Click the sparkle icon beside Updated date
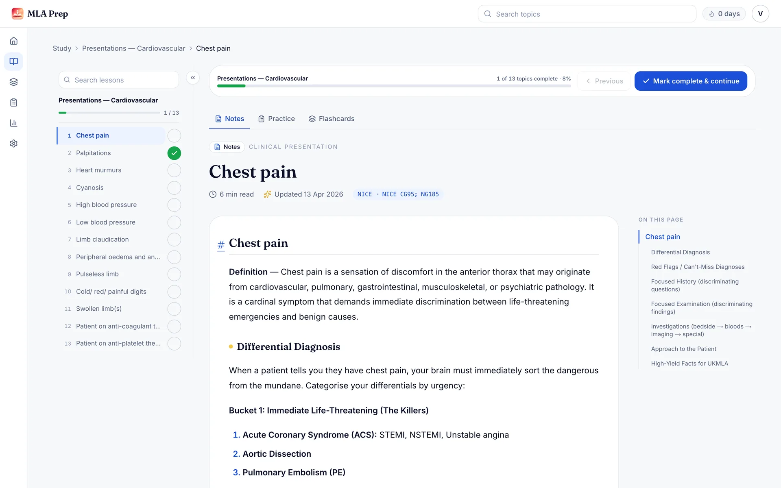The height and width of the screenshot is (488, 781). click(267, 194)
